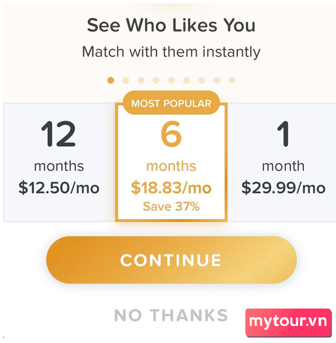Select the 12 months plan option
The height and width of the screenshot is (343, 336).
click(59, 162)
